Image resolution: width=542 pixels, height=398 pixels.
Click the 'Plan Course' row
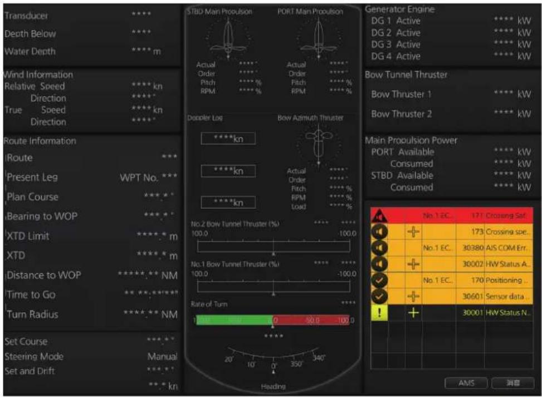tap(92, 197)
